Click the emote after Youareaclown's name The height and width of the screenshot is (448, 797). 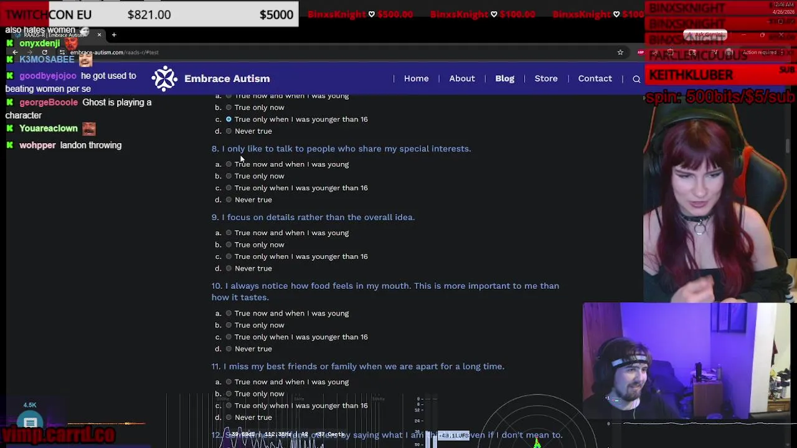tap(88, 128)
